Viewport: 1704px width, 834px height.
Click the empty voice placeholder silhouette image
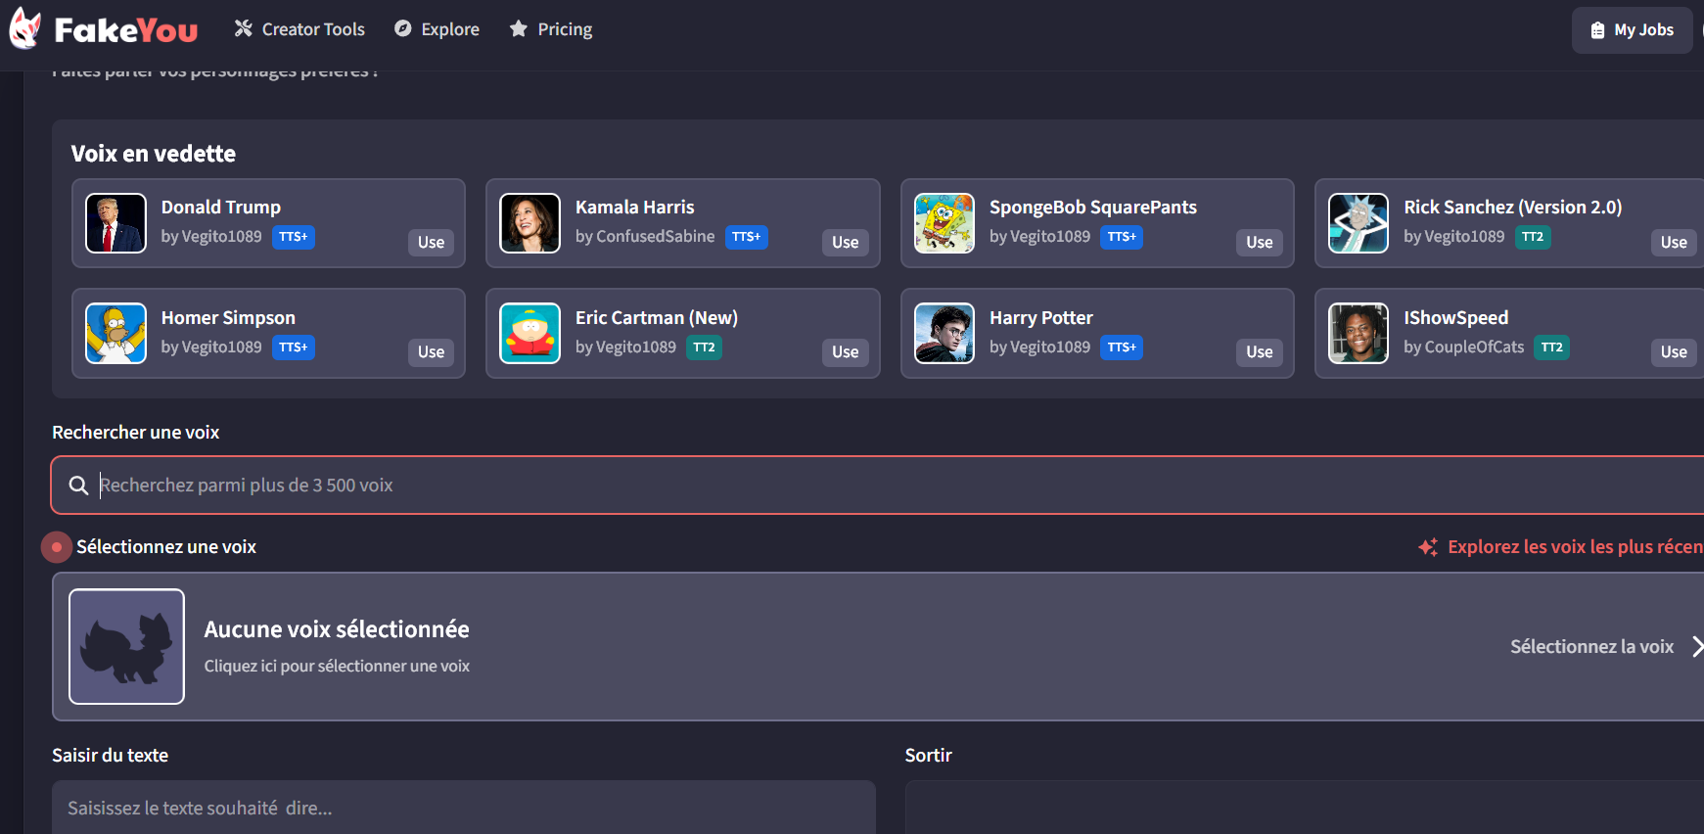tap(126, 646)
